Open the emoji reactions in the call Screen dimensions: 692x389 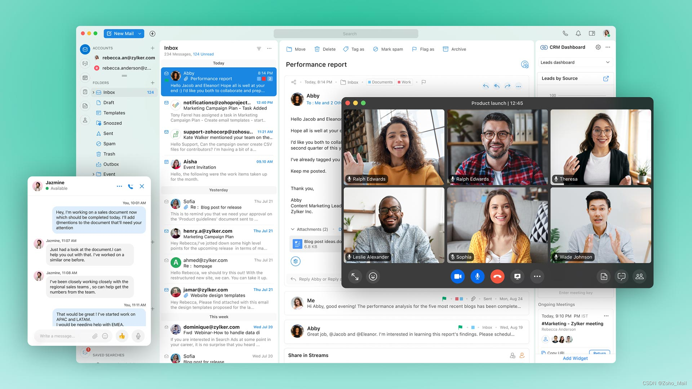click(x=373, y=277)
